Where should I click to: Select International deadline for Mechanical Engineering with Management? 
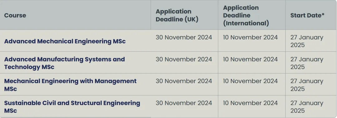click(x=250, y=81)
